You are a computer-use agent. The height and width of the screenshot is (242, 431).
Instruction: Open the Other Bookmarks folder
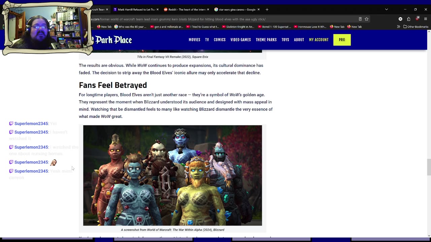(x=416, y=27)
